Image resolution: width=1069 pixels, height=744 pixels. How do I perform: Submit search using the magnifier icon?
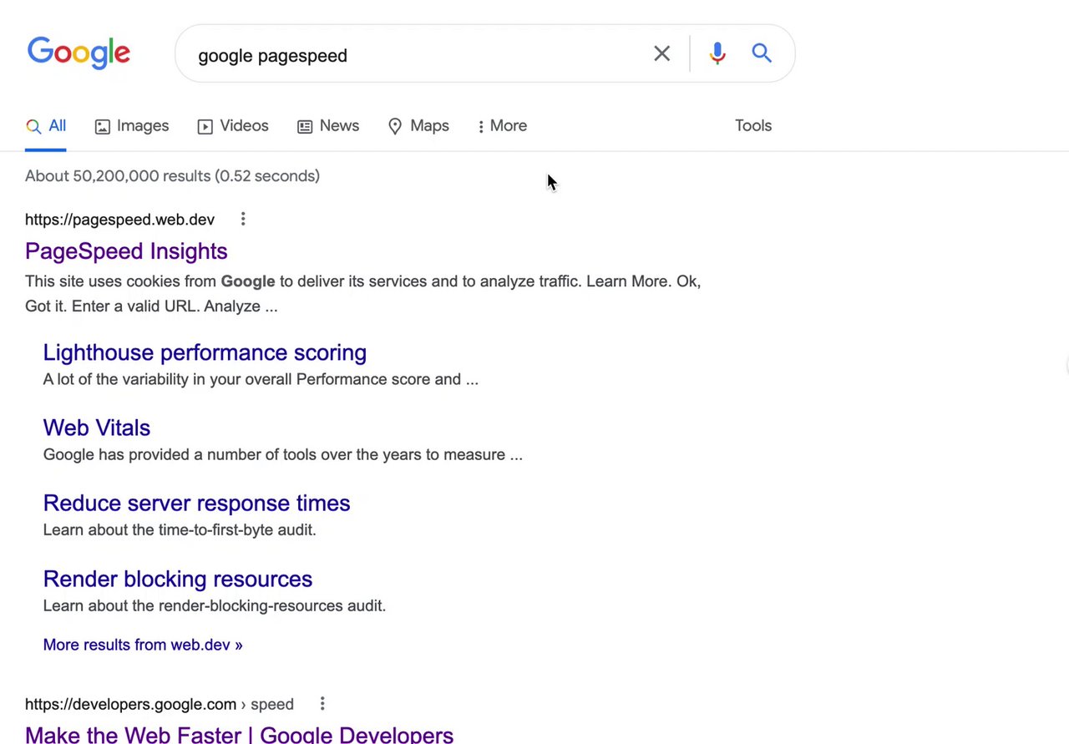point(761,53)
